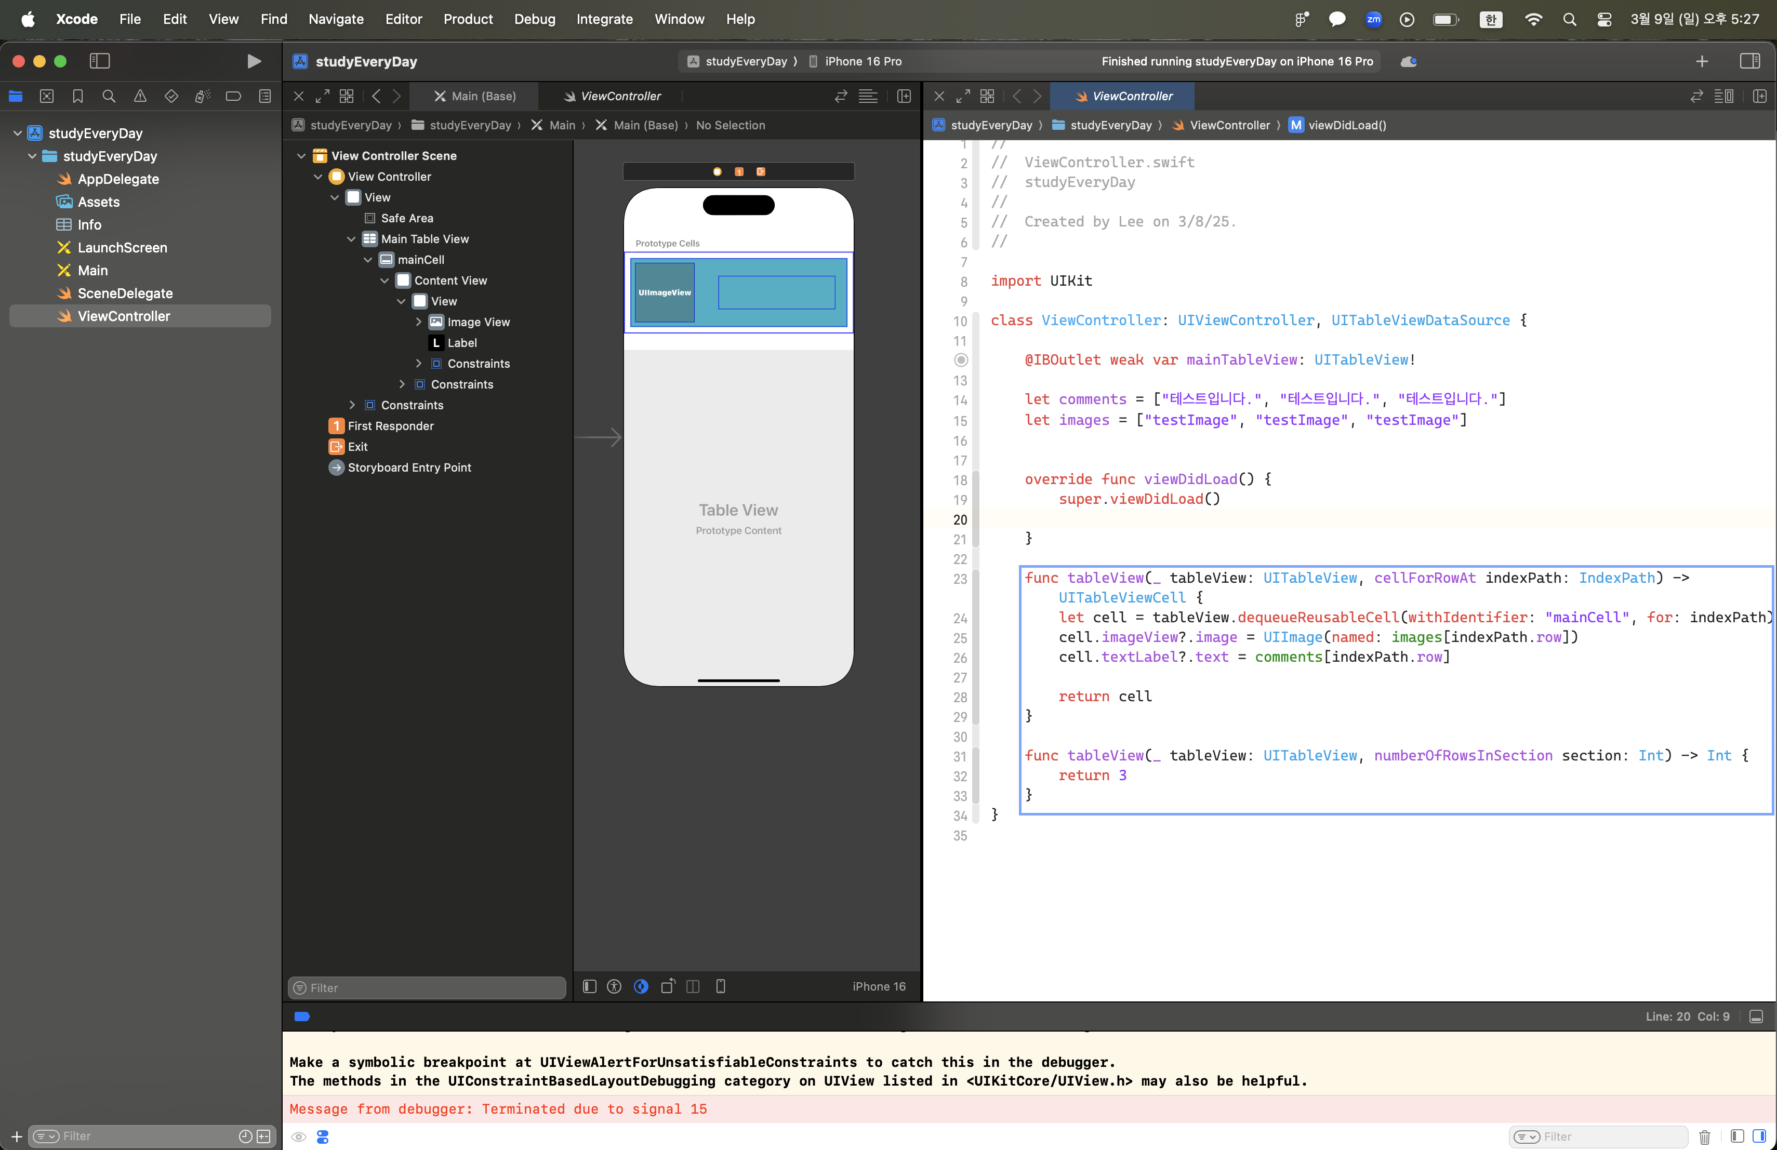The width and height of the screenshot is (1777, 1150).
Task: Toggle the right inspector panel
Action: coord(1749,61)
